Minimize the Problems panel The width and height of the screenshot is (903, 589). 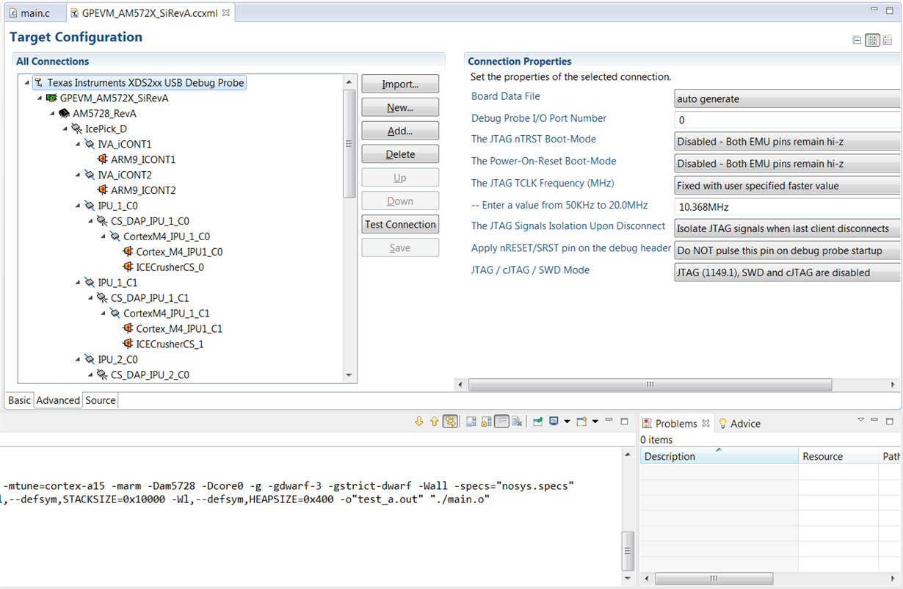click(x=875, y=421)
